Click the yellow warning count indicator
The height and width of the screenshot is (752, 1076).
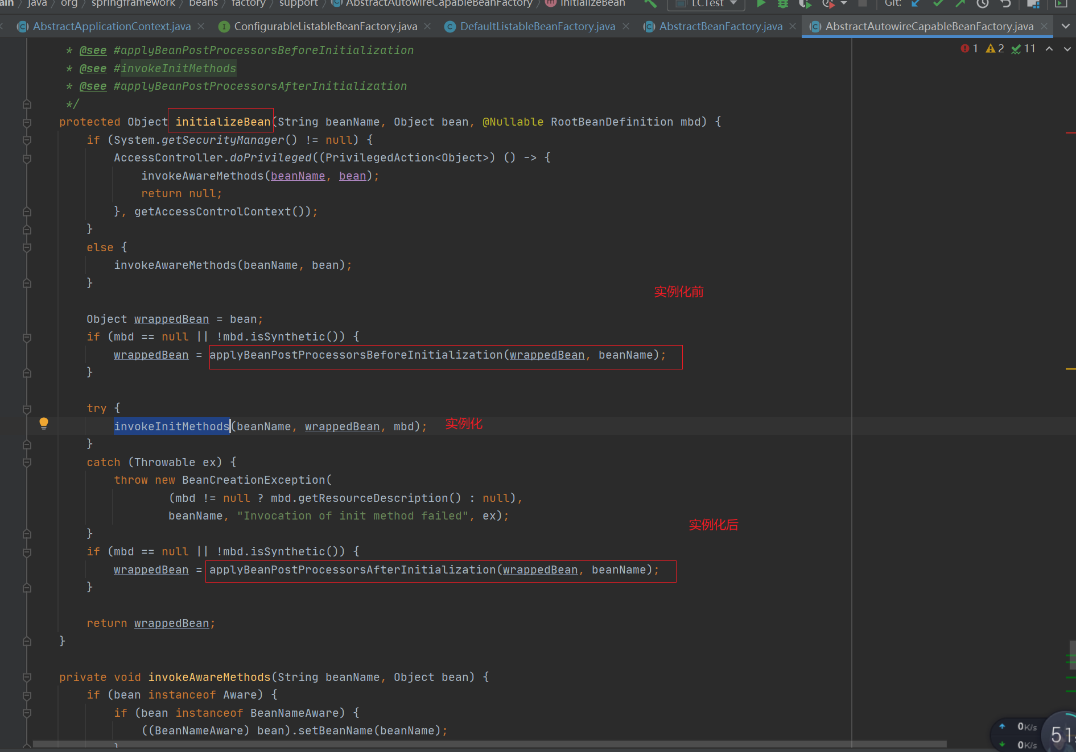click(995, 49)
